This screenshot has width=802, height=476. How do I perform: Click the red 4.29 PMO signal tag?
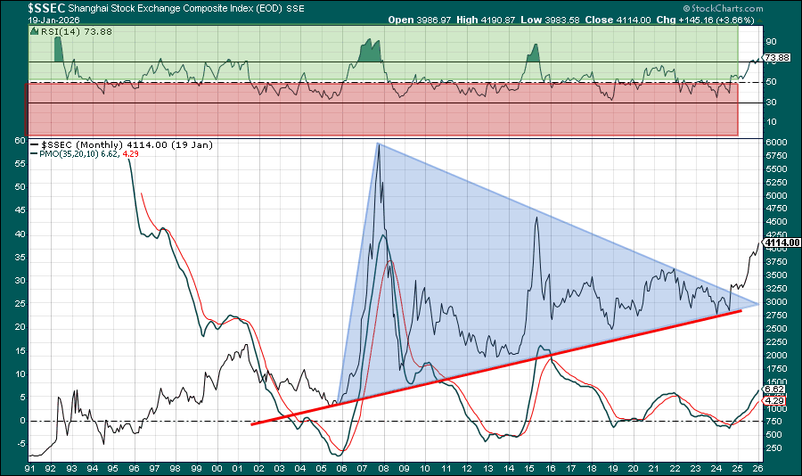(773, 401)
